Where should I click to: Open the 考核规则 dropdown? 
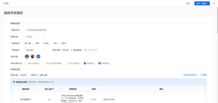pos(35,50)
